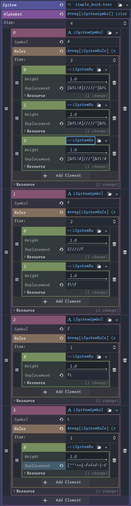The width and height of the screenshot is (131, 506).
Task: Delete rule 2 of symbol A
Action: 114,154
